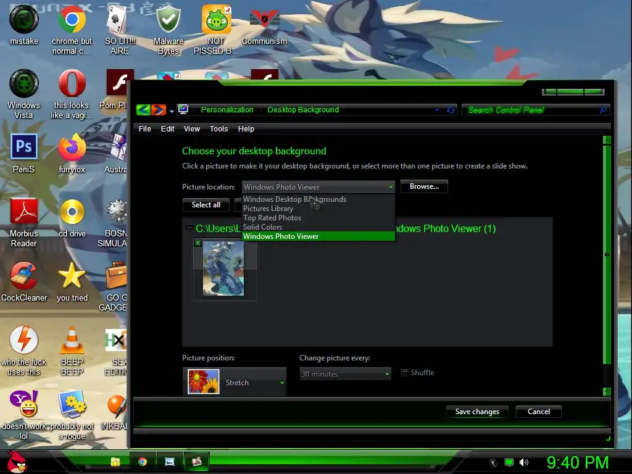Open the Picture position Stretch dropdown
Viewport: 632px width, 474px height.
click(x=234, y=381)
